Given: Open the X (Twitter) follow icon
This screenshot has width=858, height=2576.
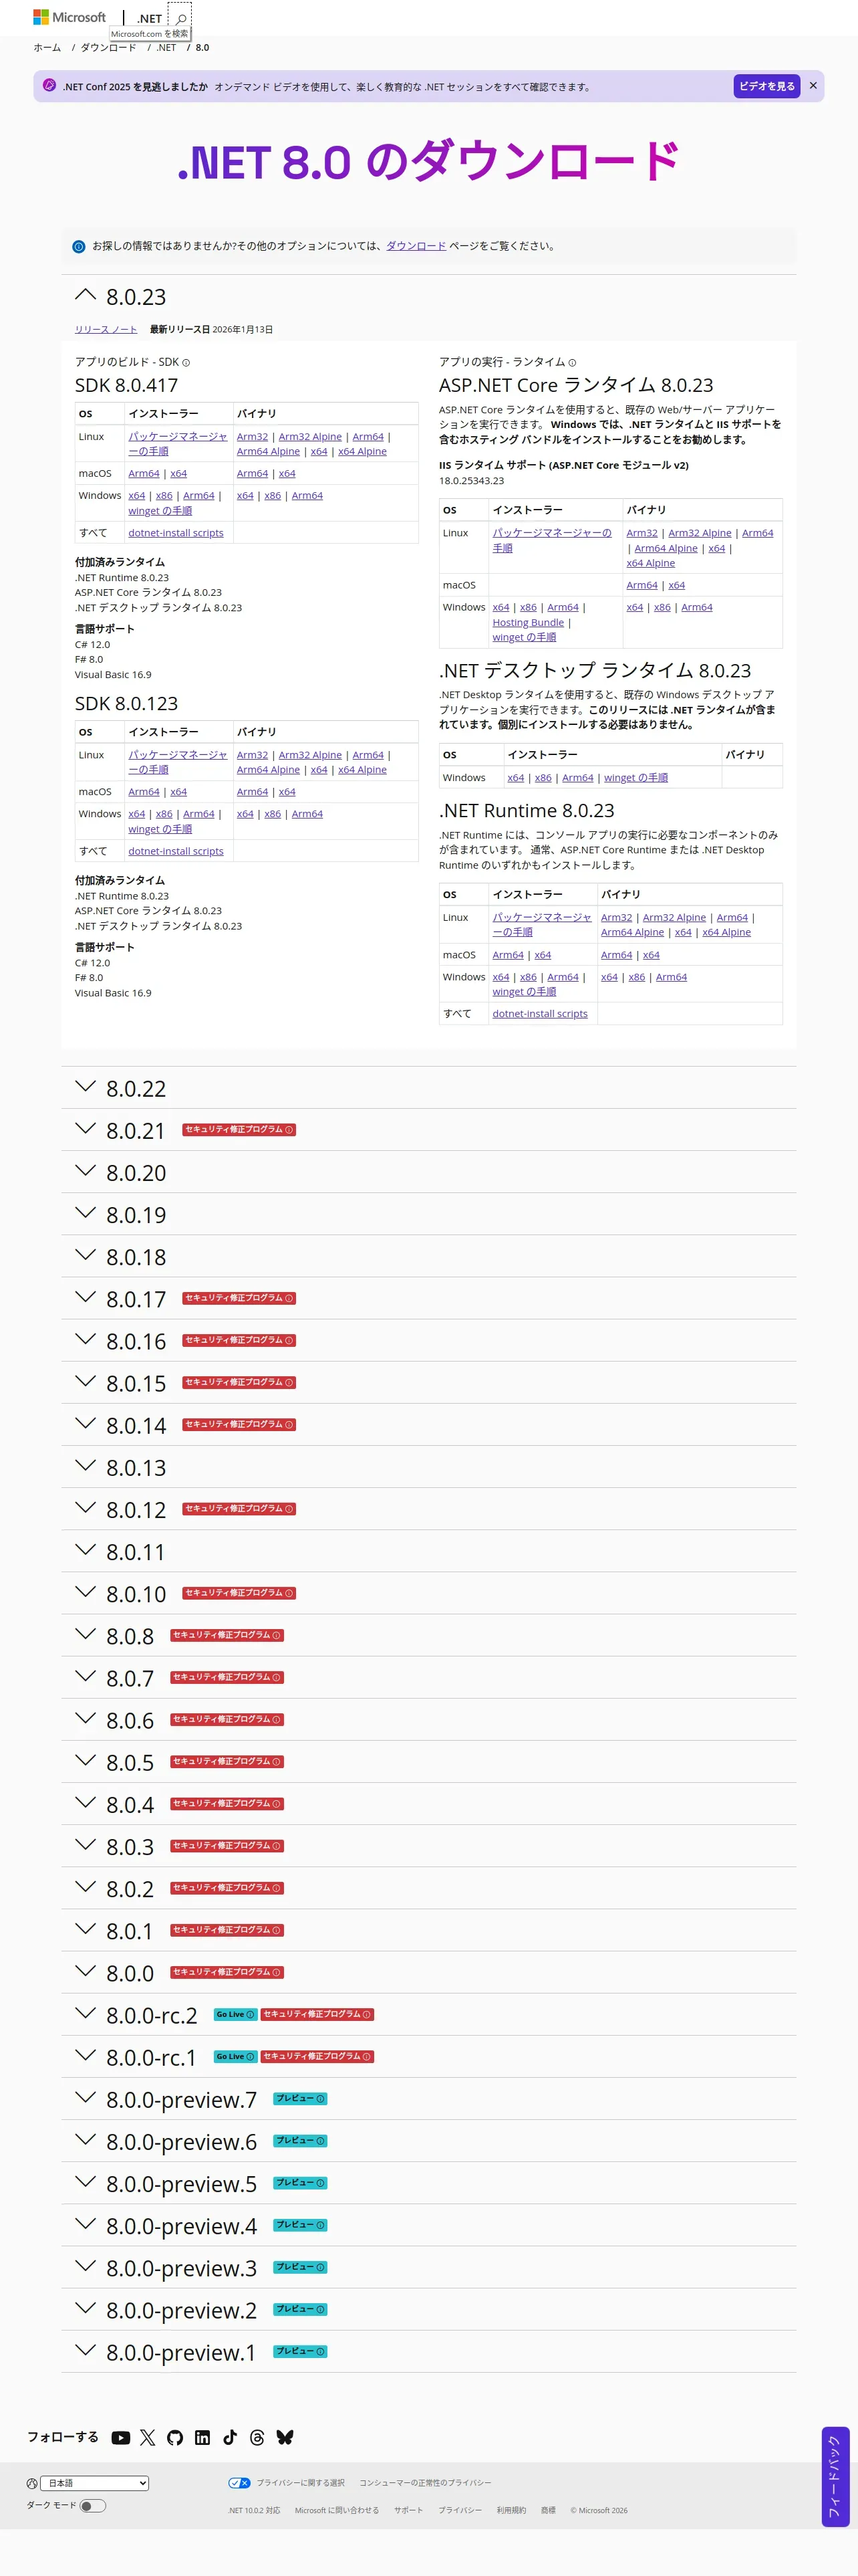Looking at the screenshot, I should [x=148, y=2437].
